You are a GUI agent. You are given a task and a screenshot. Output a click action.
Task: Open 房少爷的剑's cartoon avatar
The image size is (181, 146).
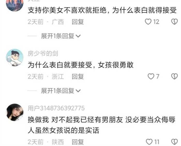15,58
